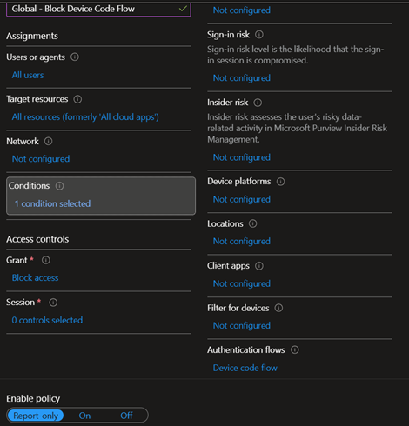Configure Sign-in risk Not configured link
409x426 pixels.
tap(242, 78)
